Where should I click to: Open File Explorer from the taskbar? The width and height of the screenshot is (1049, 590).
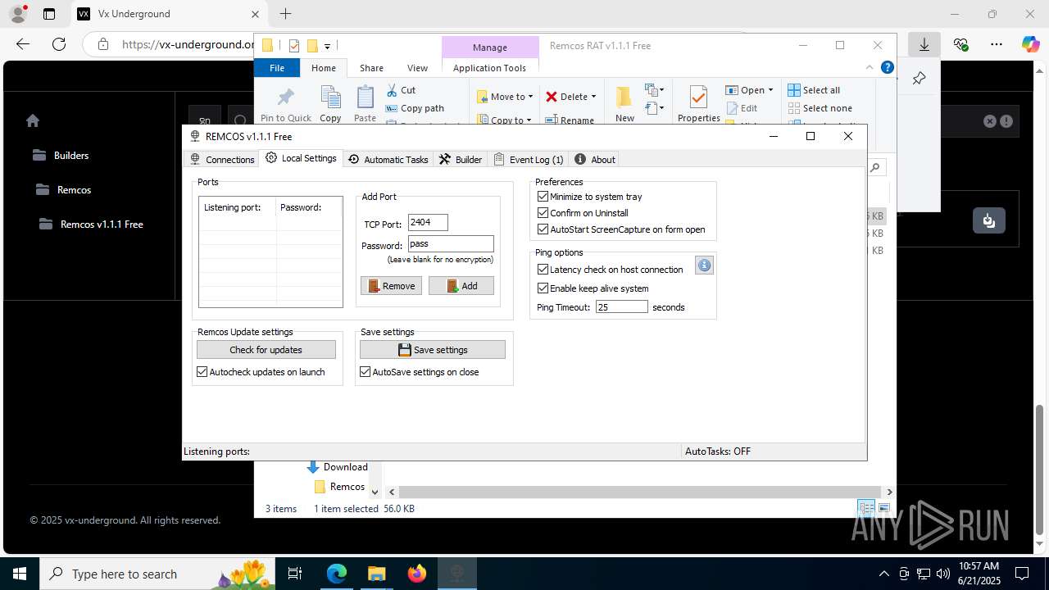point(376,574)
